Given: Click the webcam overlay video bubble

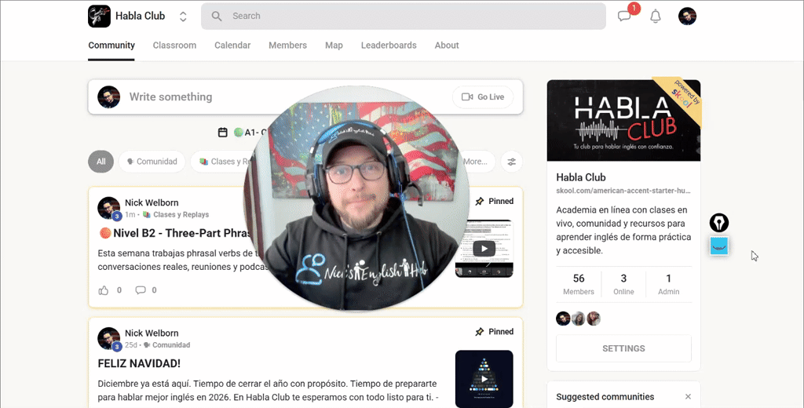Looking at the screenshot, I should click(357, 198).
